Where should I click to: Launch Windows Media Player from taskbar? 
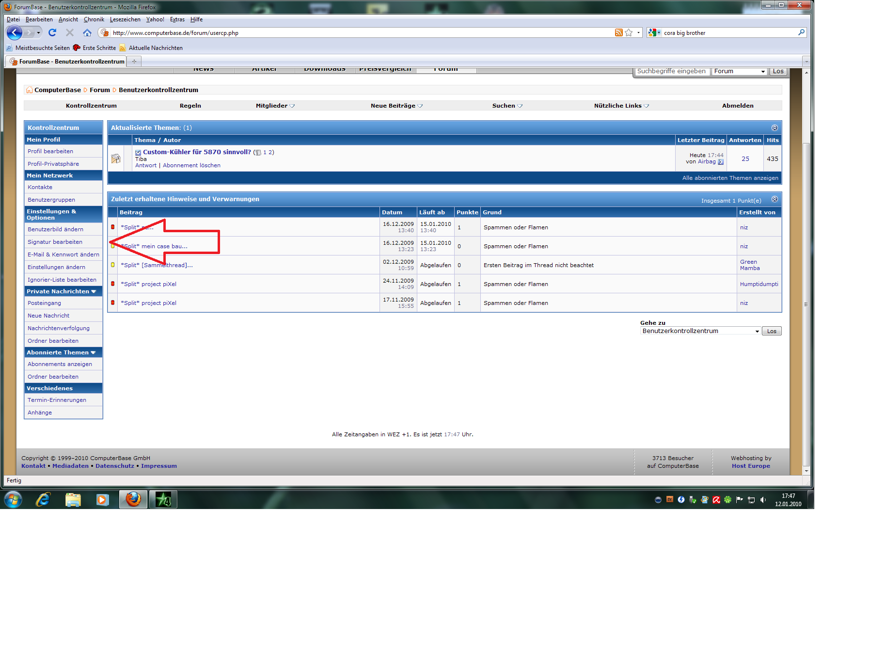click(102, 499)
